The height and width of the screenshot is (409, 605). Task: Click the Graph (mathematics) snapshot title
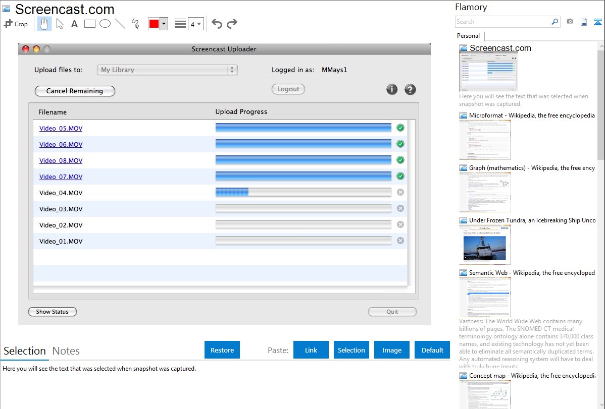(532, 168)
